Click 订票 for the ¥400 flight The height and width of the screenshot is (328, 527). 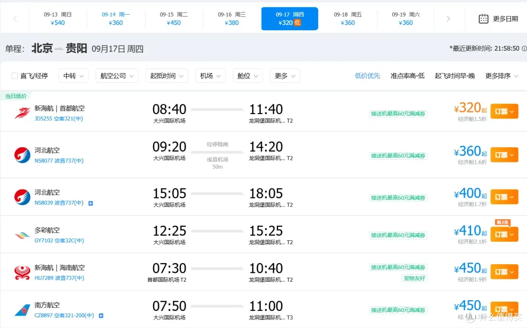pyautogui.click(x=504, y=197)
